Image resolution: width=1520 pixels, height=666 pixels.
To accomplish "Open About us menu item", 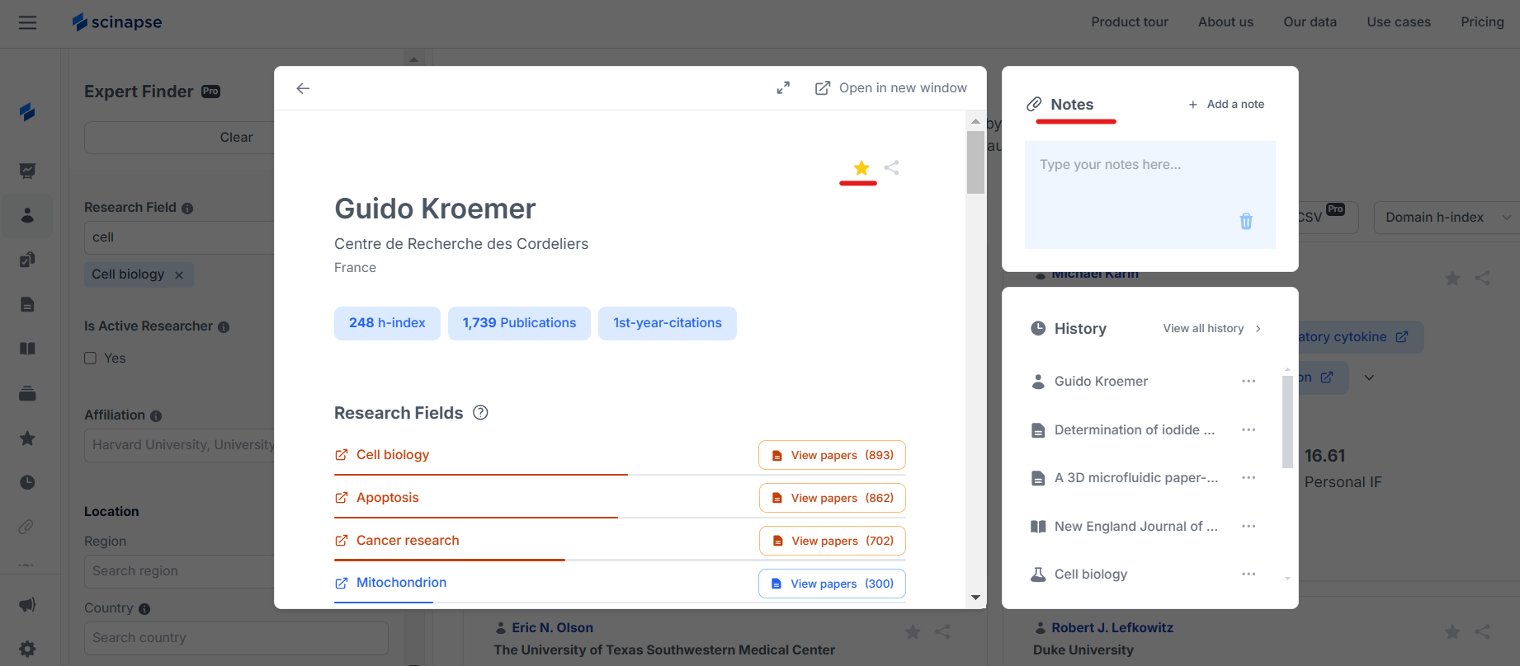I will (1225, 22).
